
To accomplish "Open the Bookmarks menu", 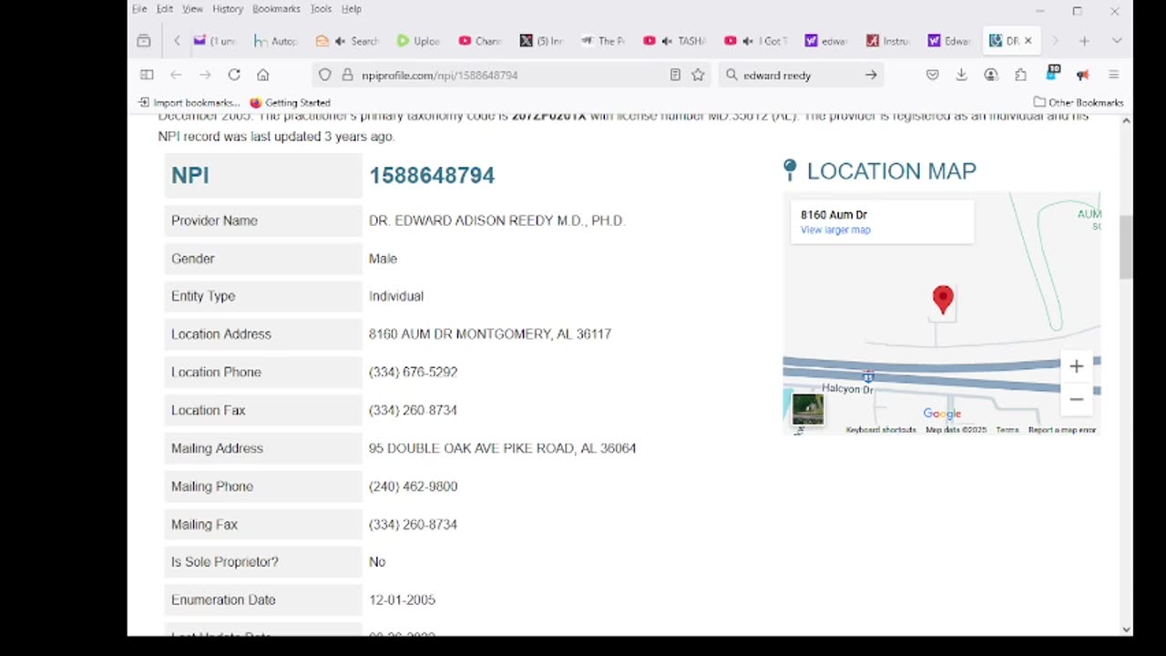I will click(x=276, y=9).
